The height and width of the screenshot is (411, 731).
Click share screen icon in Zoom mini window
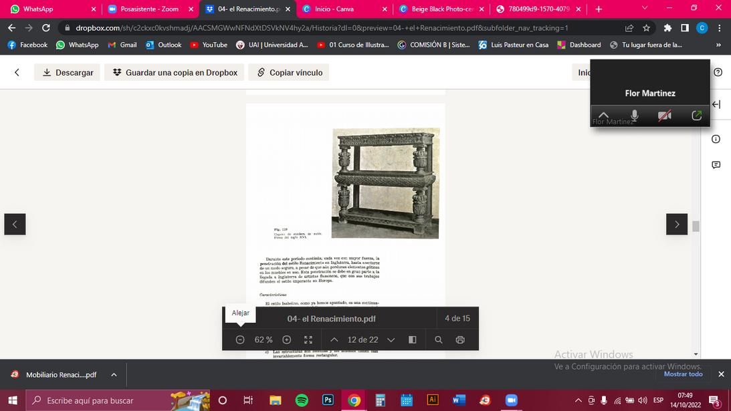[696, 115]
